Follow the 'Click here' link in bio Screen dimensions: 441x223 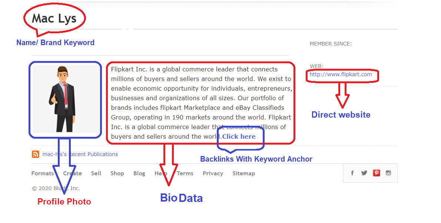(x=239, y=136)
